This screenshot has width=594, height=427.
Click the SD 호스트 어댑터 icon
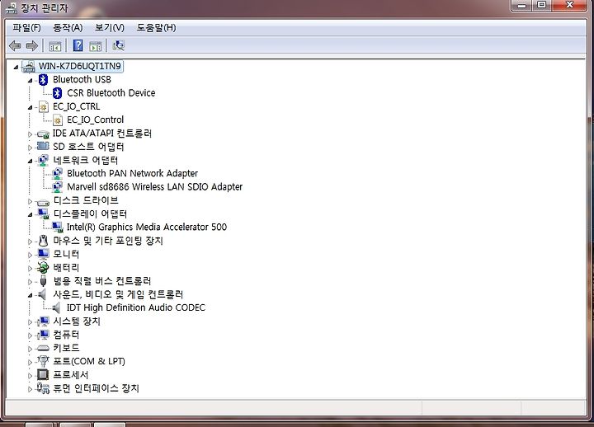coord(43,147)
